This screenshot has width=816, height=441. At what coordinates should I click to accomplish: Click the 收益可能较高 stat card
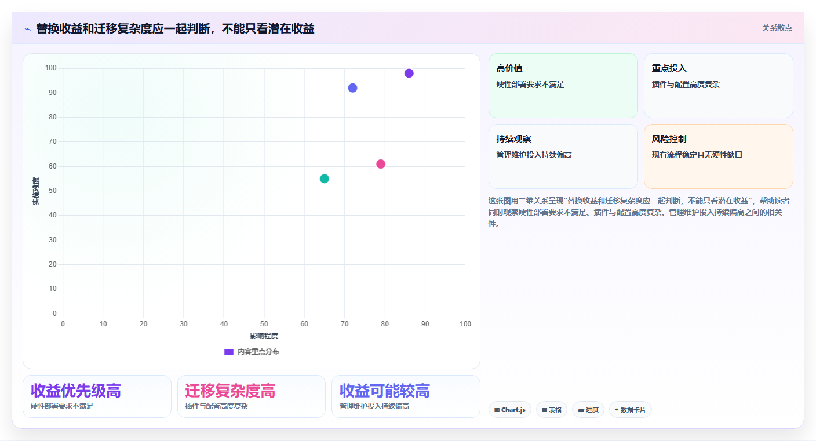click(406, 396)
